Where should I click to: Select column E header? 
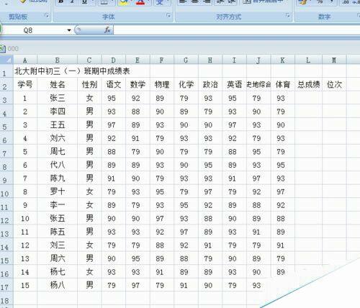(x=138, y=60)
